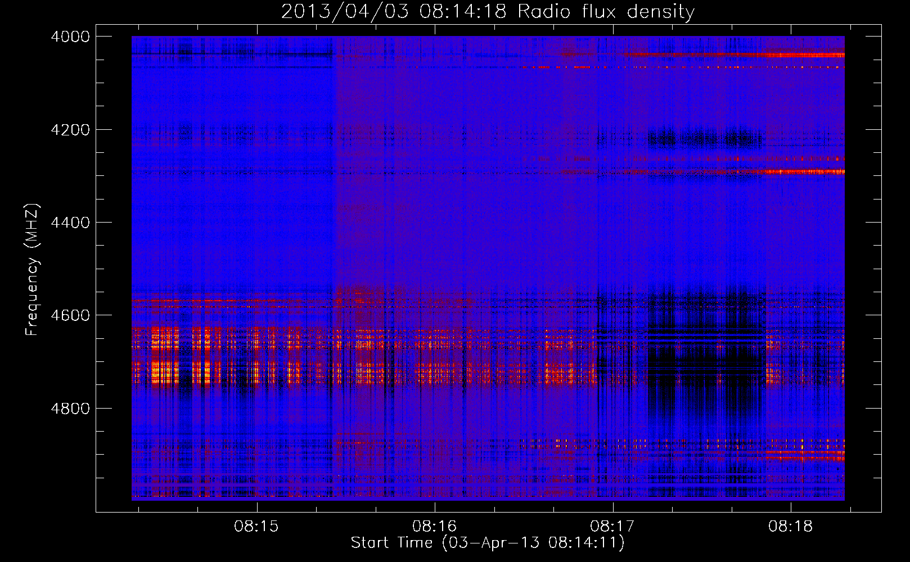Click the 'Start Time (03-Apr-13 08:14:11)' axis title
This screenshot has width=910, height=562.
pos(488,543)
